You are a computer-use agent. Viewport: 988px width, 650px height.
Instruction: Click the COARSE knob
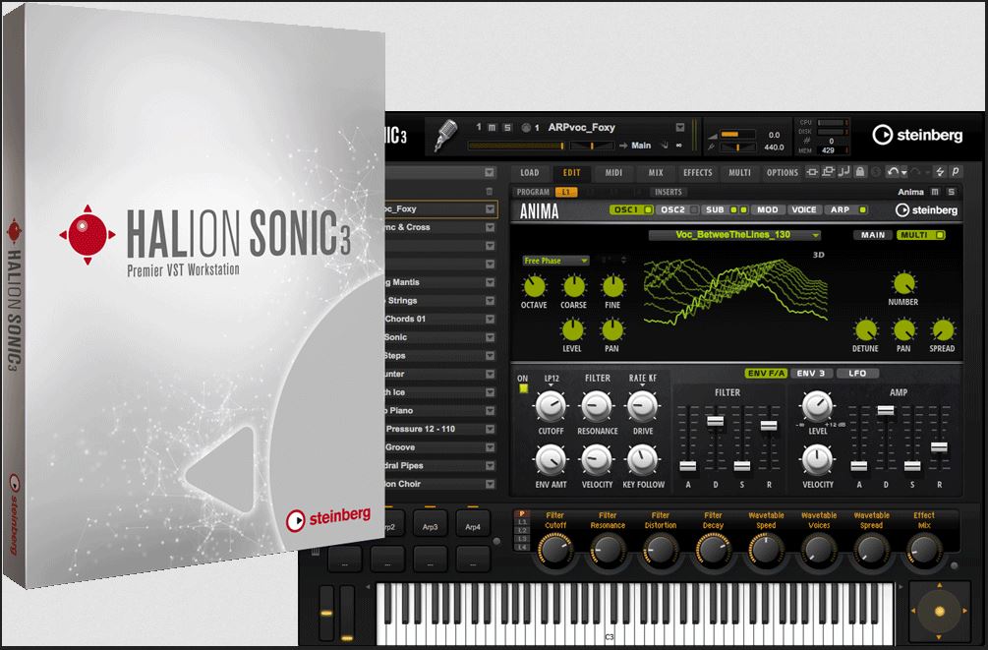pyautogui.click(x=573, y=287)
